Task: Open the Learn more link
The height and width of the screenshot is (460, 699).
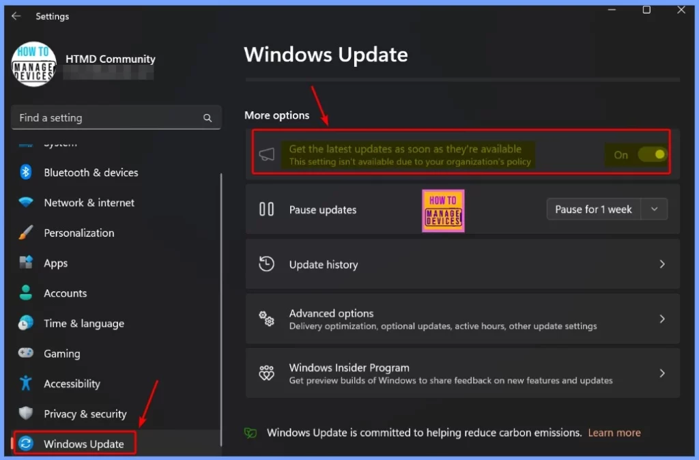Action: (x=614, y=433)
